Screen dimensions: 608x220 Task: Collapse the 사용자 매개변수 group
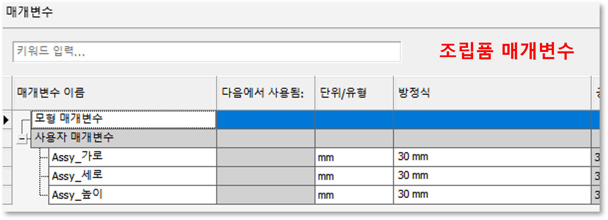pyautogui.click(x=22, y=139)
